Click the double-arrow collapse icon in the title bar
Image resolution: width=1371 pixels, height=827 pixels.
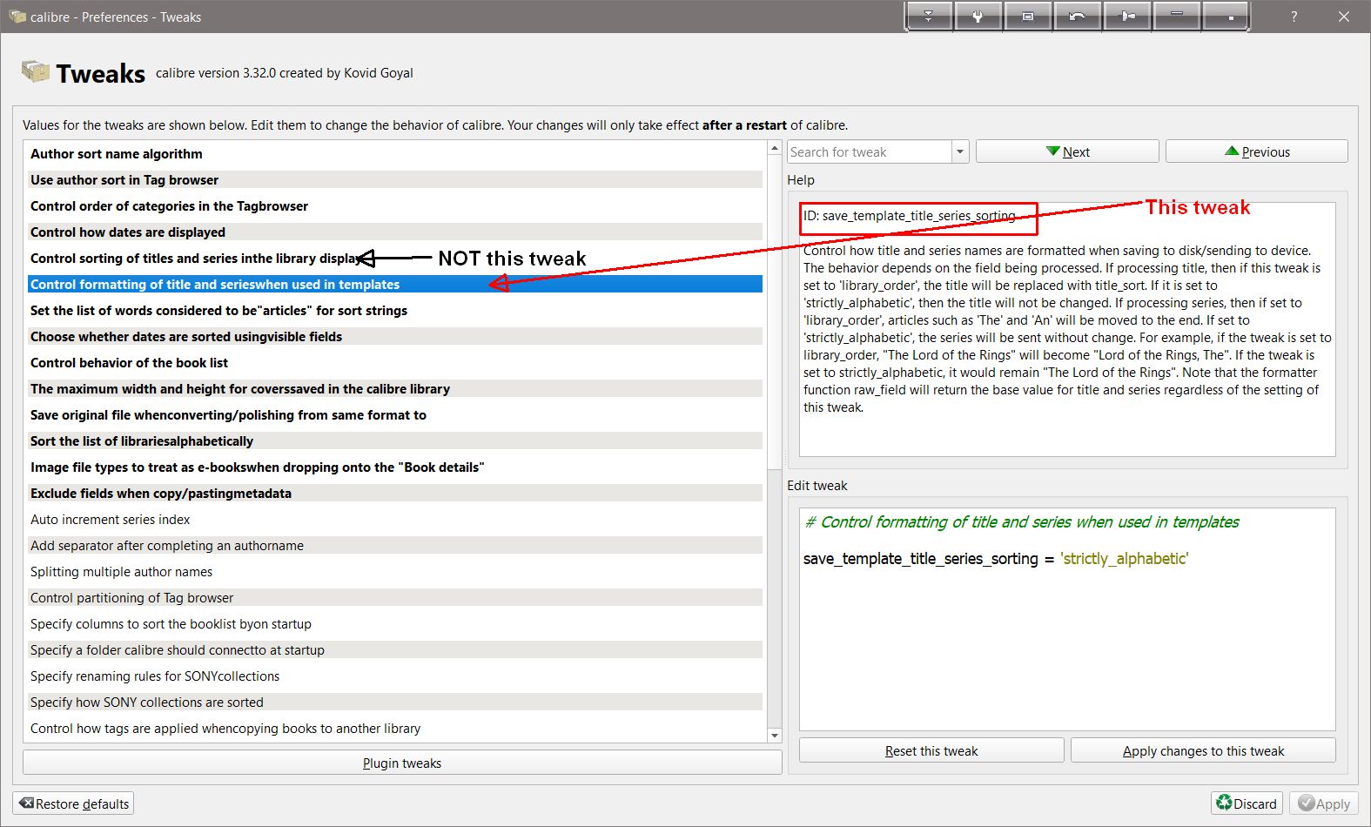[928, 17]
